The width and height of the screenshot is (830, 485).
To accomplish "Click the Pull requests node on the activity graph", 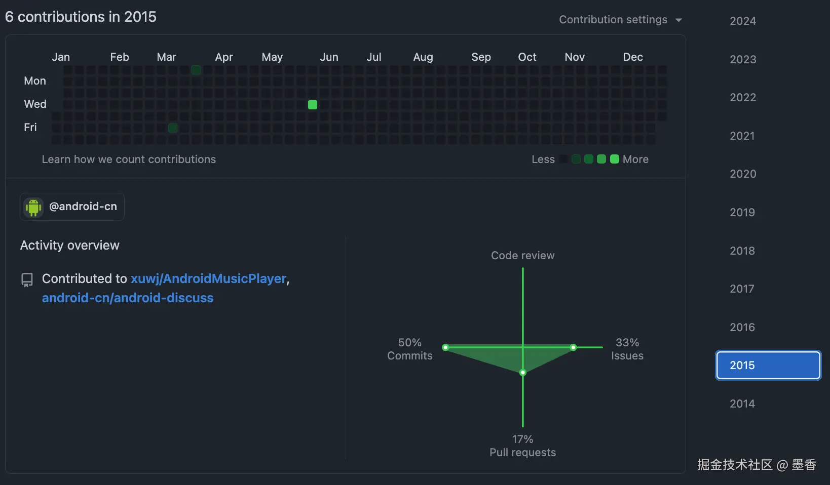I will pos(523,373).
